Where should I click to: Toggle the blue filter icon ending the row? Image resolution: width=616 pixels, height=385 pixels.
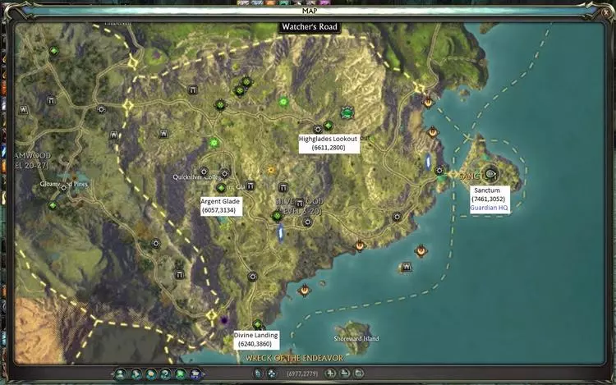(x=195, y=374)
